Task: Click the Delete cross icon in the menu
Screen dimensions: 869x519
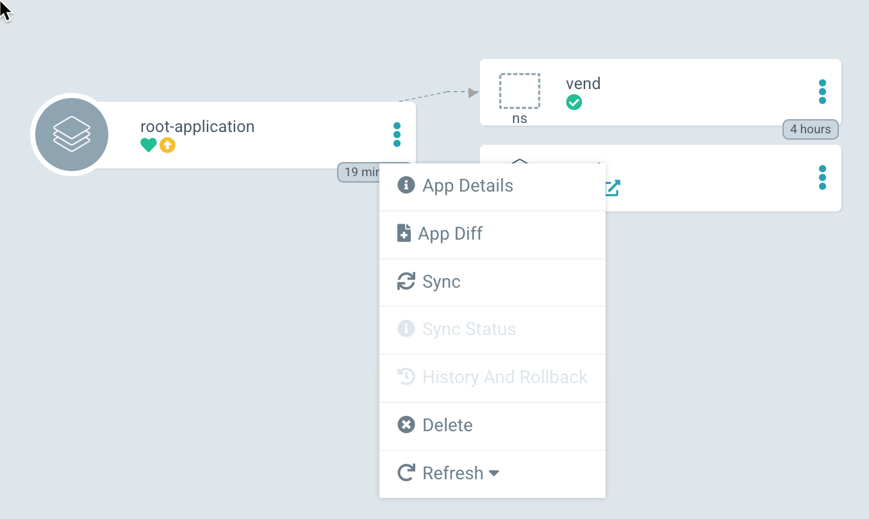Action: coord(405,424)
